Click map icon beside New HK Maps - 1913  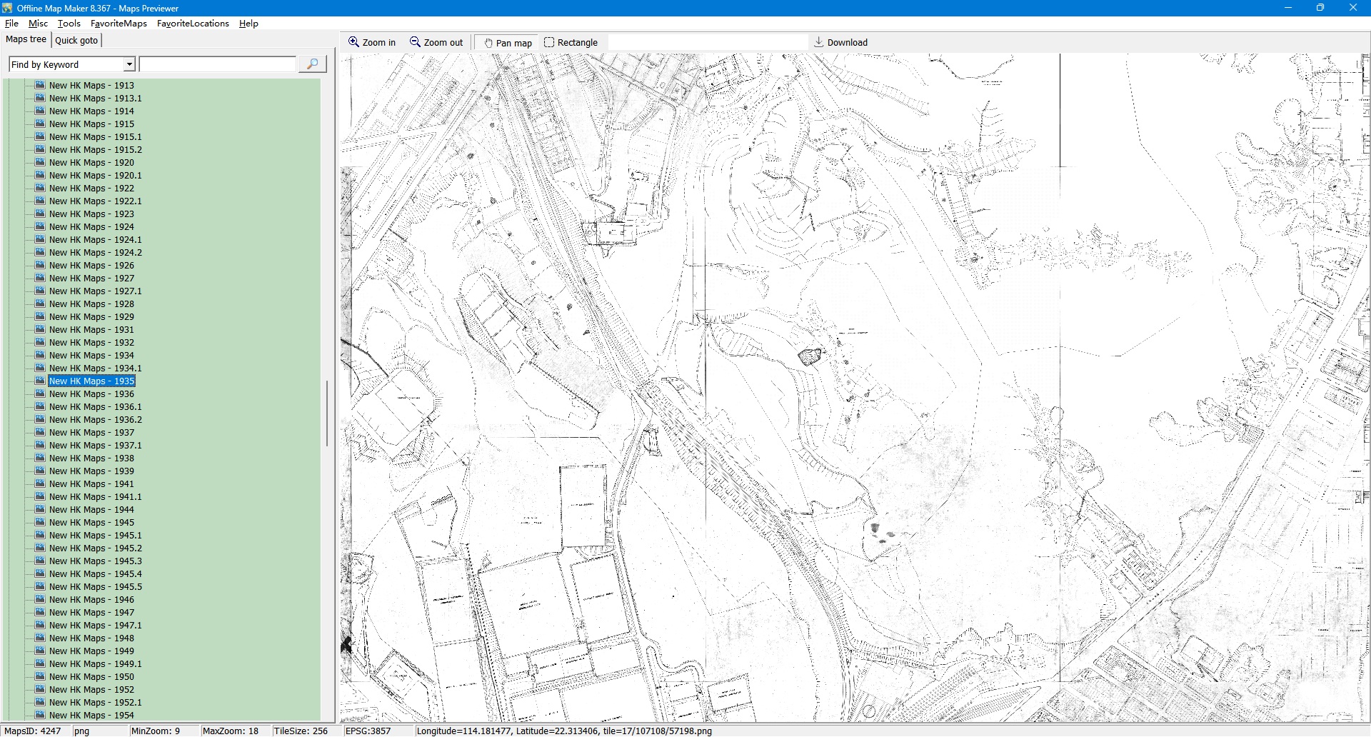click(x=40, y=85)
